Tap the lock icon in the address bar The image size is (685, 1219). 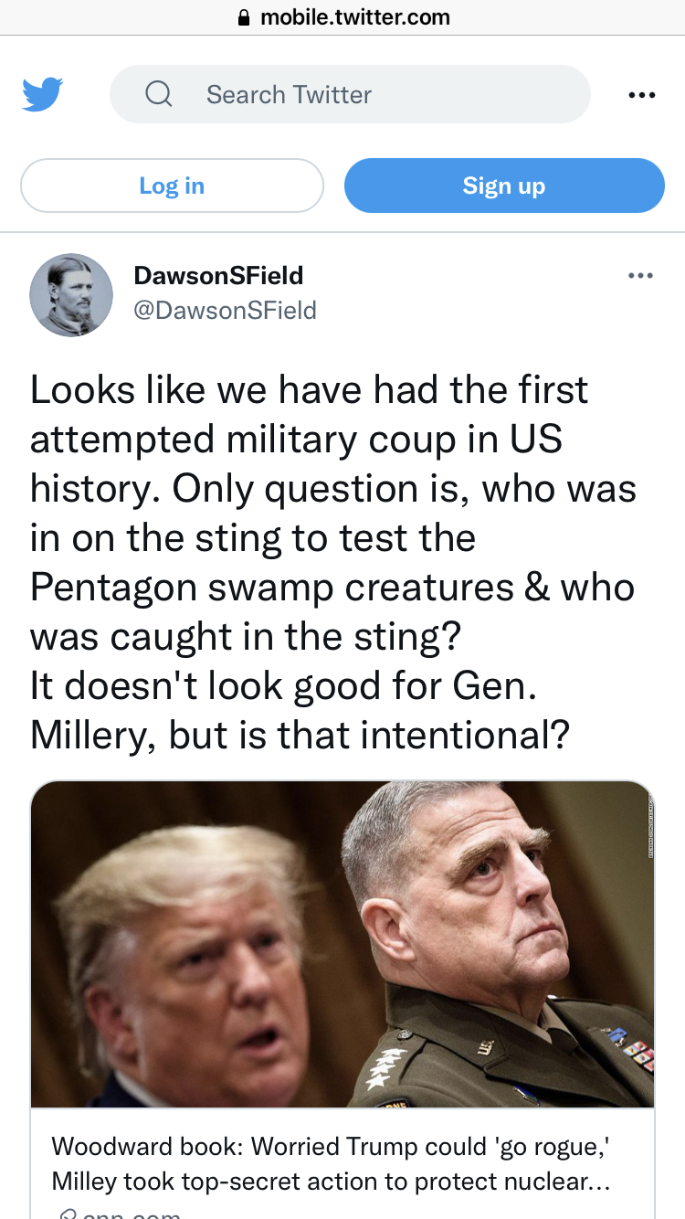(x=243, y=17)
